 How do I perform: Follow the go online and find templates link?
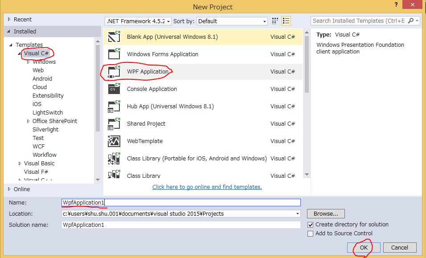pyautogui.click(x=207, y=187)
